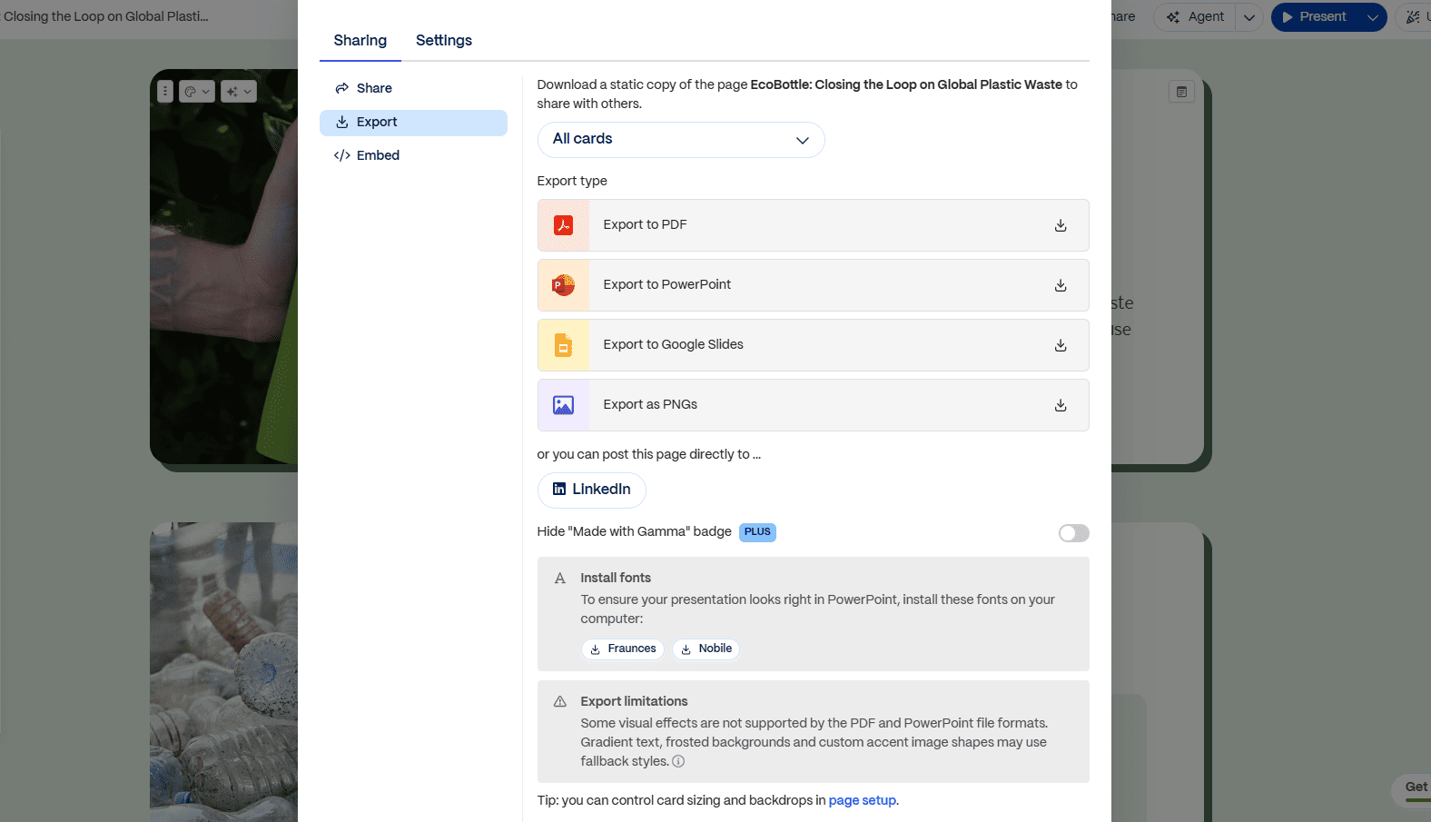Click download arrow for Google Slides export
Viewport: 1431px width, 822px height.
coord(1061,345)
